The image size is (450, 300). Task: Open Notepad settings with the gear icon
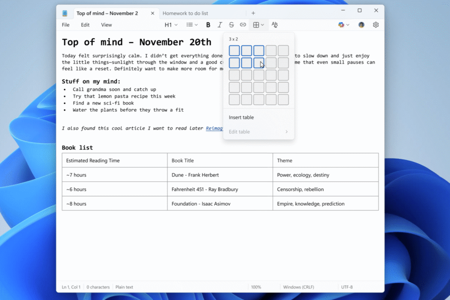(x=375, y=24)
